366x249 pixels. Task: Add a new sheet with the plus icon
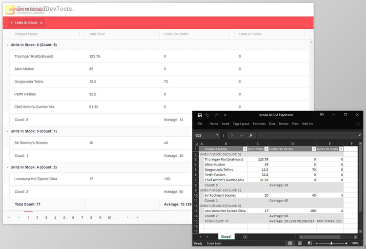coord(245,237)
